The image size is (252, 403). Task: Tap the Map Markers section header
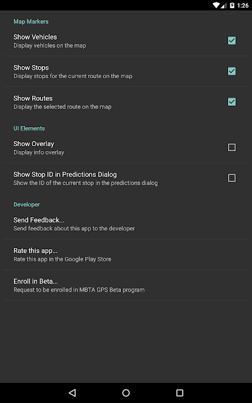(x=31, y=21)
